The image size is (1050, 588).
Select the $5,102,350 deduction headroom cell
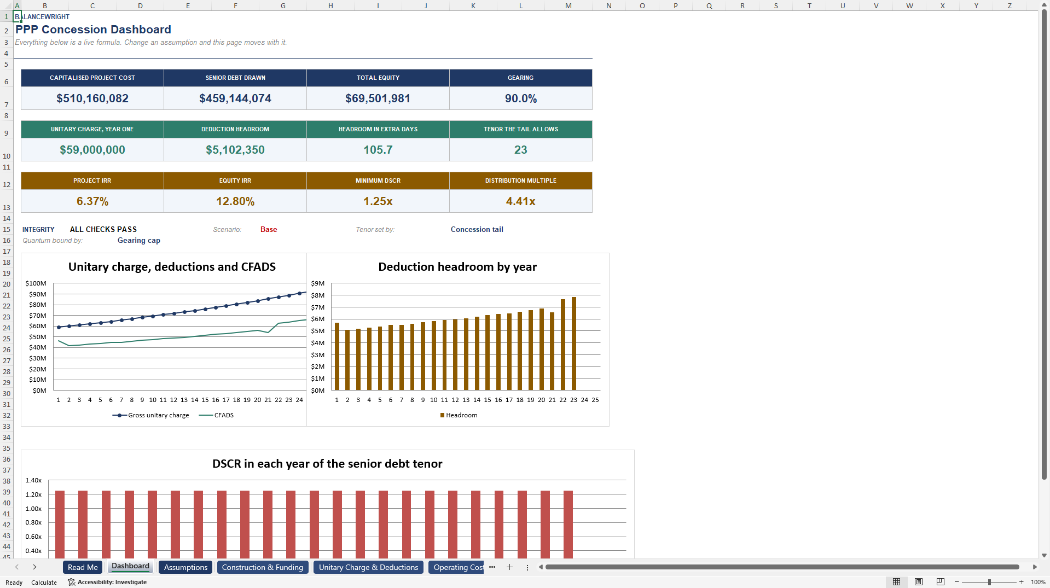(x=235, y=150)
